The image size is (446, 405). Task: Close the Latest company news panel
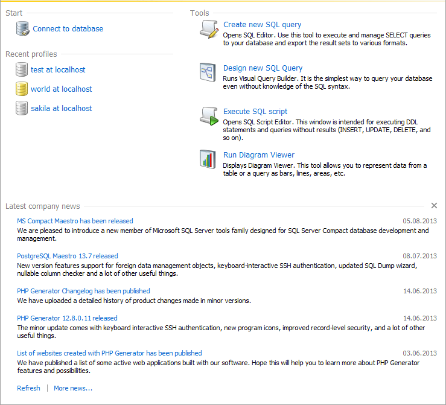click(x=434, y=206)
